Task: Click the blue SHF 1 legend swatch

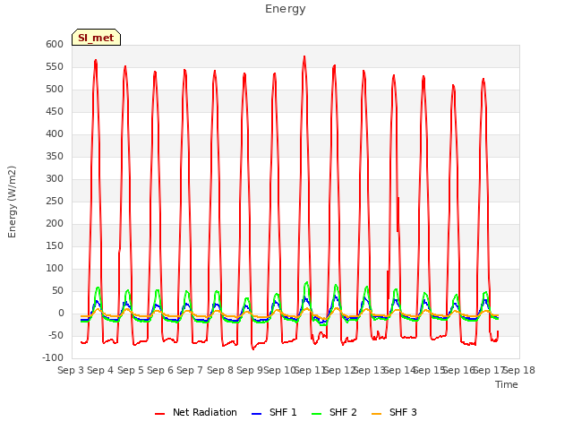Action: point(257,414)
